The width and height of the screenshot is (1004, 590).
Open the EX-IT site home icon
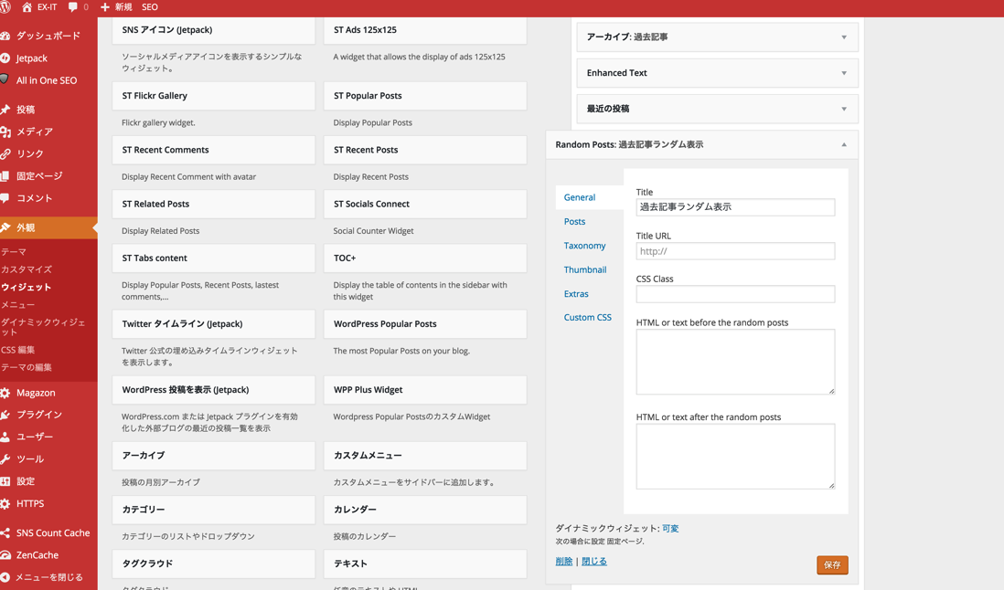point(27,7)
